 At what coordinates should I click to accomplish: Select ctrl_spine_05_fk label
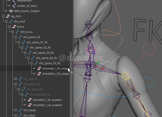(x=50, y=63)
